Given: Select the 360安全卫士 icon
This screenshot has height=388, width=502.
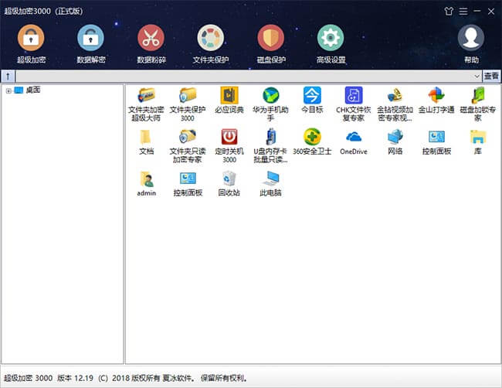Looking at the screenshot, I should (312, 142).
